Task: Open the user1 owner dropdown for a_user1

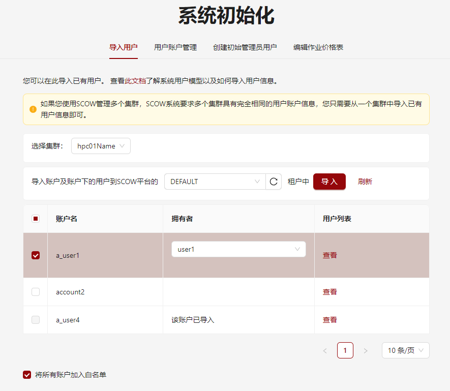Action: [x=238, y=249]
